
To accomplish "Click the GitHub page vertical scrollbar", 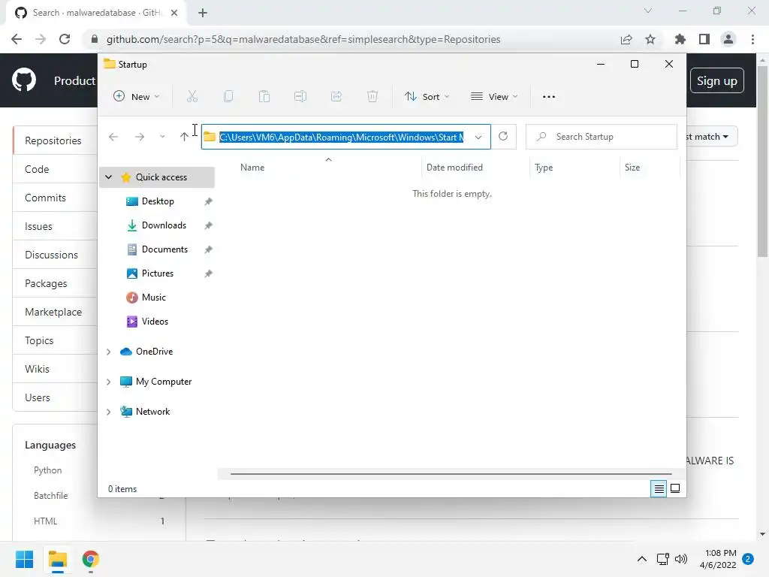I will tap(762, 162).
